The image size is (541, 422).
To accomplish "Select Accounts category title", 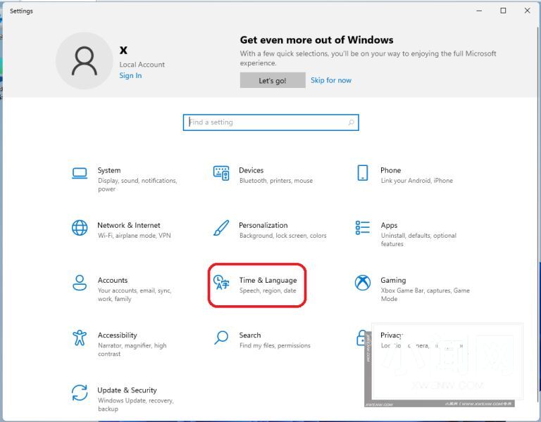I will click(x=113, y=280).
